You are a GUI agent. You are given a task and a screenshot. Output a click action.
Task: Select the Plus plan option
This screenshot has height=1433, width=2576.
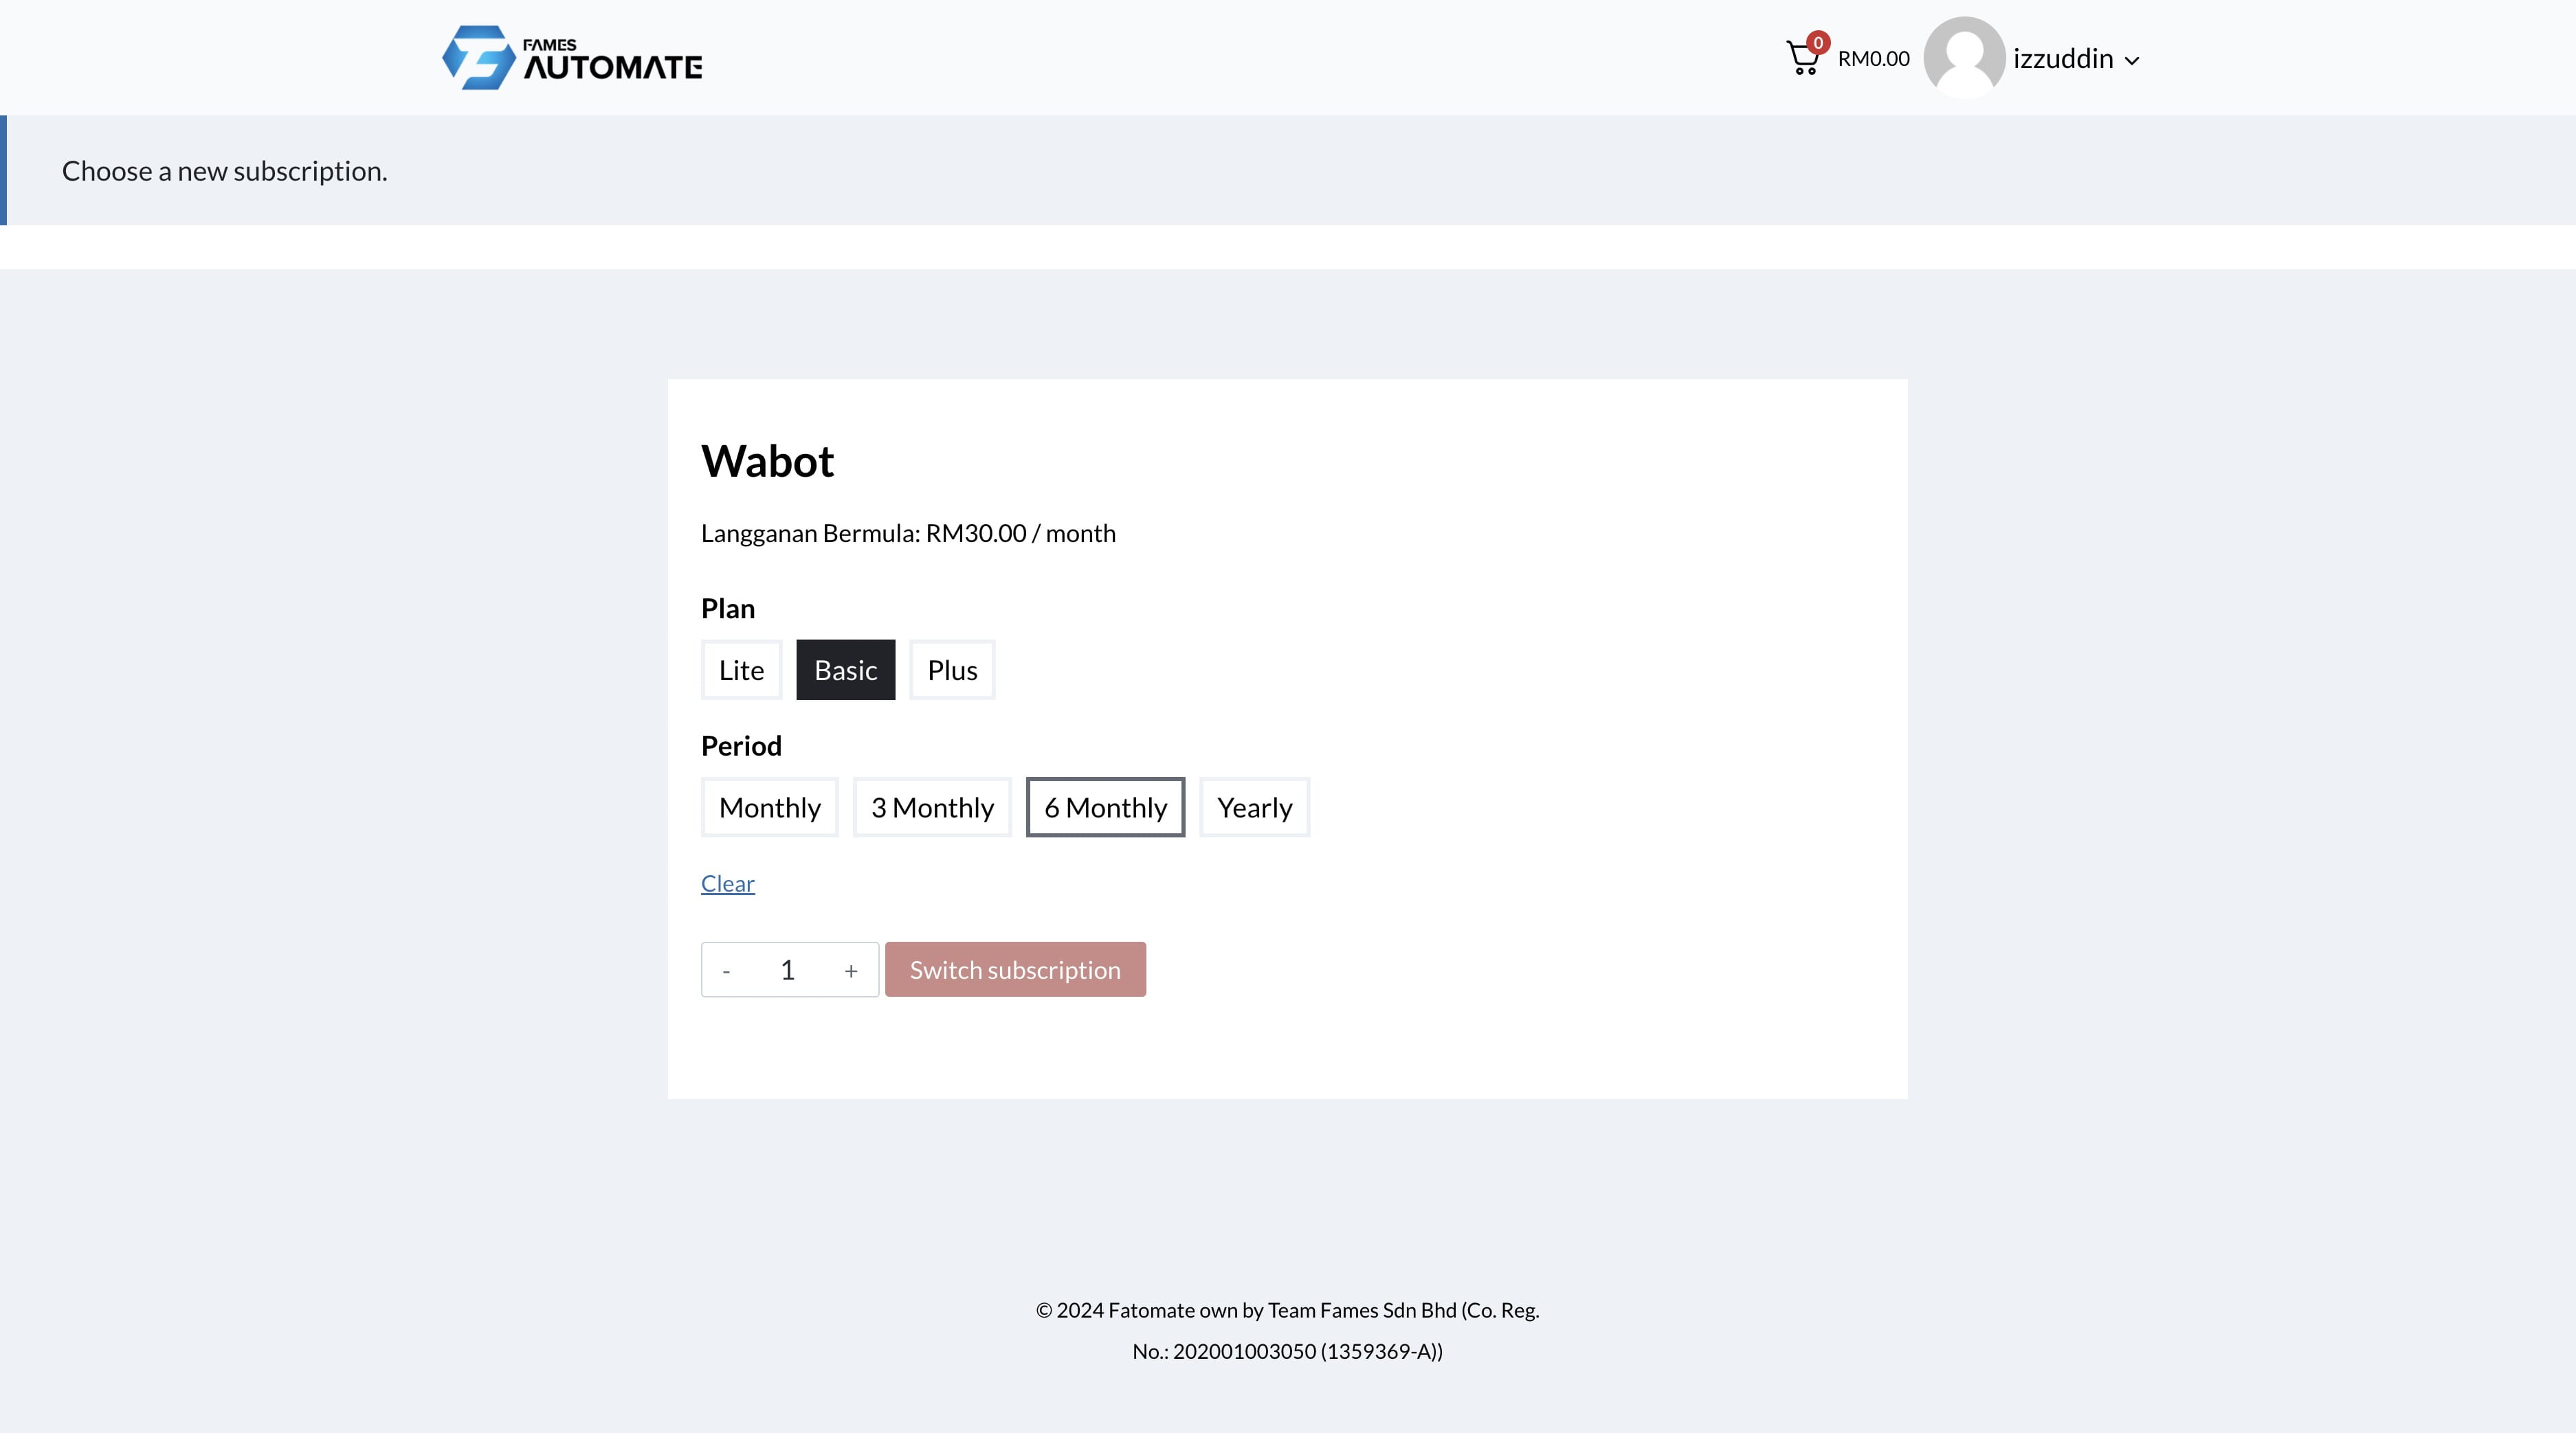coord(952,669)
